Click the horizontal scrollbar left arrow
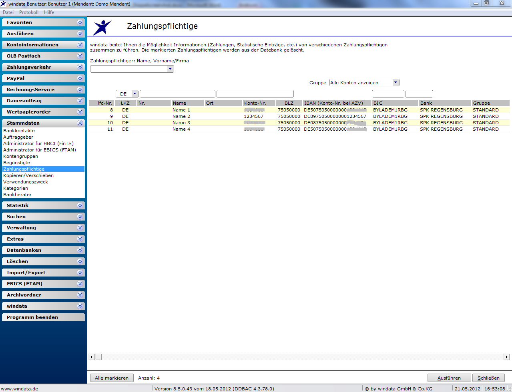The height and width of the screenshot is (392, 512). pyautogui.click(x=91, y=357)
